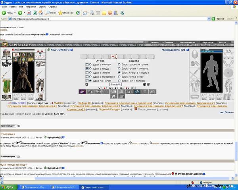The image size is (238, 190).
Task: Print the page with the printer icon
Action: pyautogui.click(x=92, y=13)
